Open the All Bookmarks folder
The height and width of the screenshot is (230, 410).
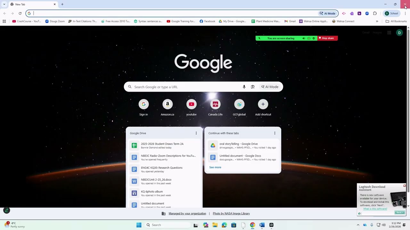coord(396,21)
